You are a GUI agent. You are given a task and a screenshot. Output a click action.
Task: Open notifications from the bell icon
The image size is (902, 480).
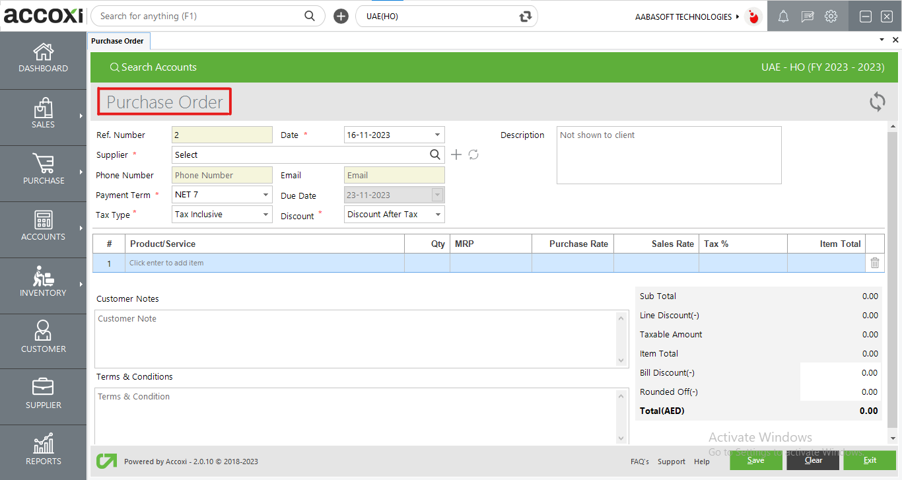(x=783, y=16)
